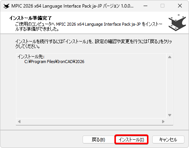Viewport: 189px width, 148px height.
Task: Click the インストール準備完了 heading
Action: click(x=30, y=18)
